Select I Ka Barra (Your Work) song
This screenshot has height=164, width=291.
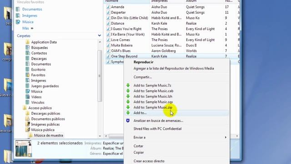pos(128,35)
